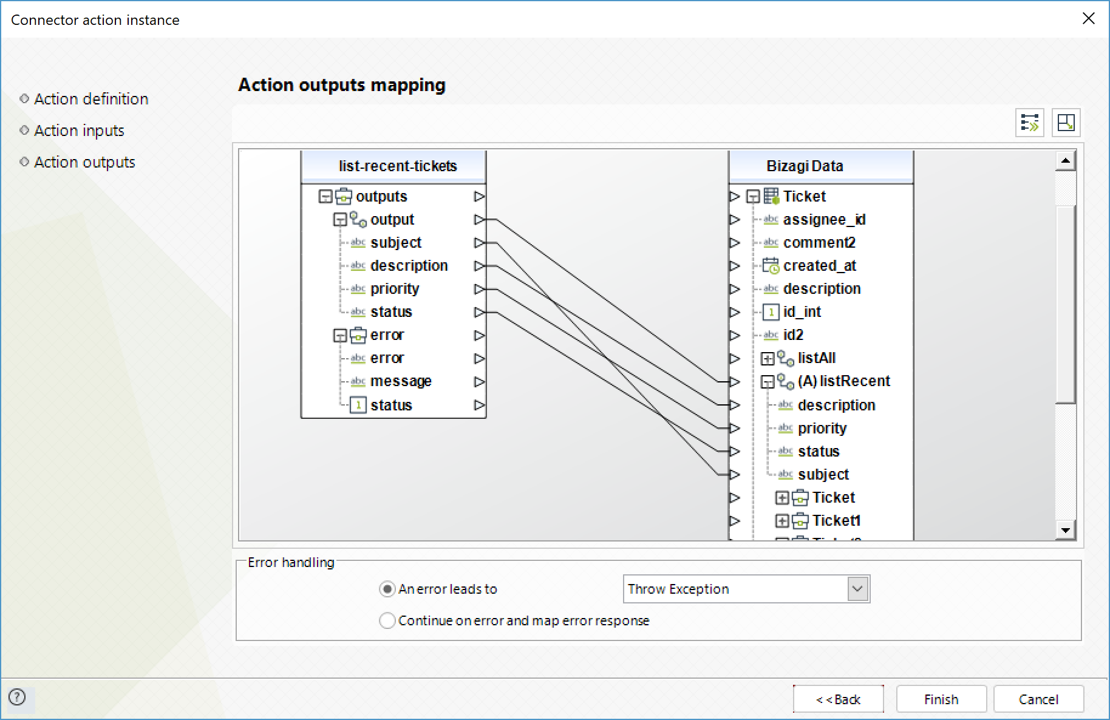Select comment2 in Bizagi Data
The width and height of the screenshot is (1110, 720).
point(819,242)
